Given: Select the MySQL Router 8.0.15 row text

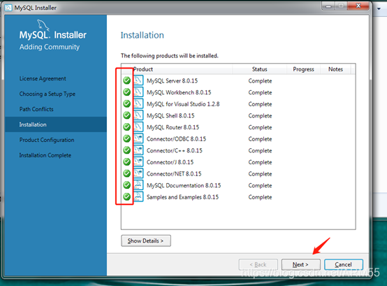Looking at the screenshot, I should coord(173,127).
